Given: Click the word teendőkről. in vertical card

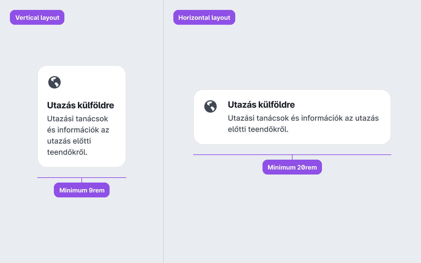Looking at the screenshot, I should point(67,152).
